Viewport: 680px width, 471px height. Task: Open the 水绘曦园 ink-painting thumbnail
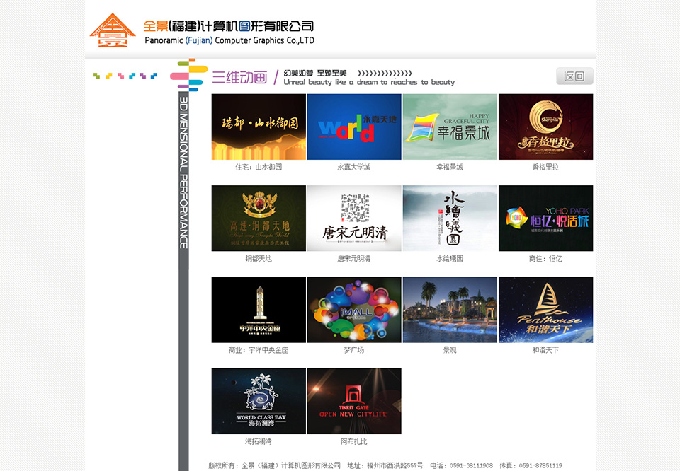point(450,217)
